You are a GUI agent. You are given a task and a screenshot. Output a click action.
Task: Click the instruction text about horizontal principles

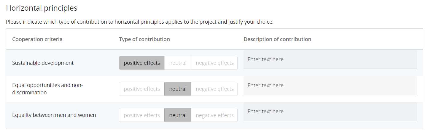click(139, 22)
